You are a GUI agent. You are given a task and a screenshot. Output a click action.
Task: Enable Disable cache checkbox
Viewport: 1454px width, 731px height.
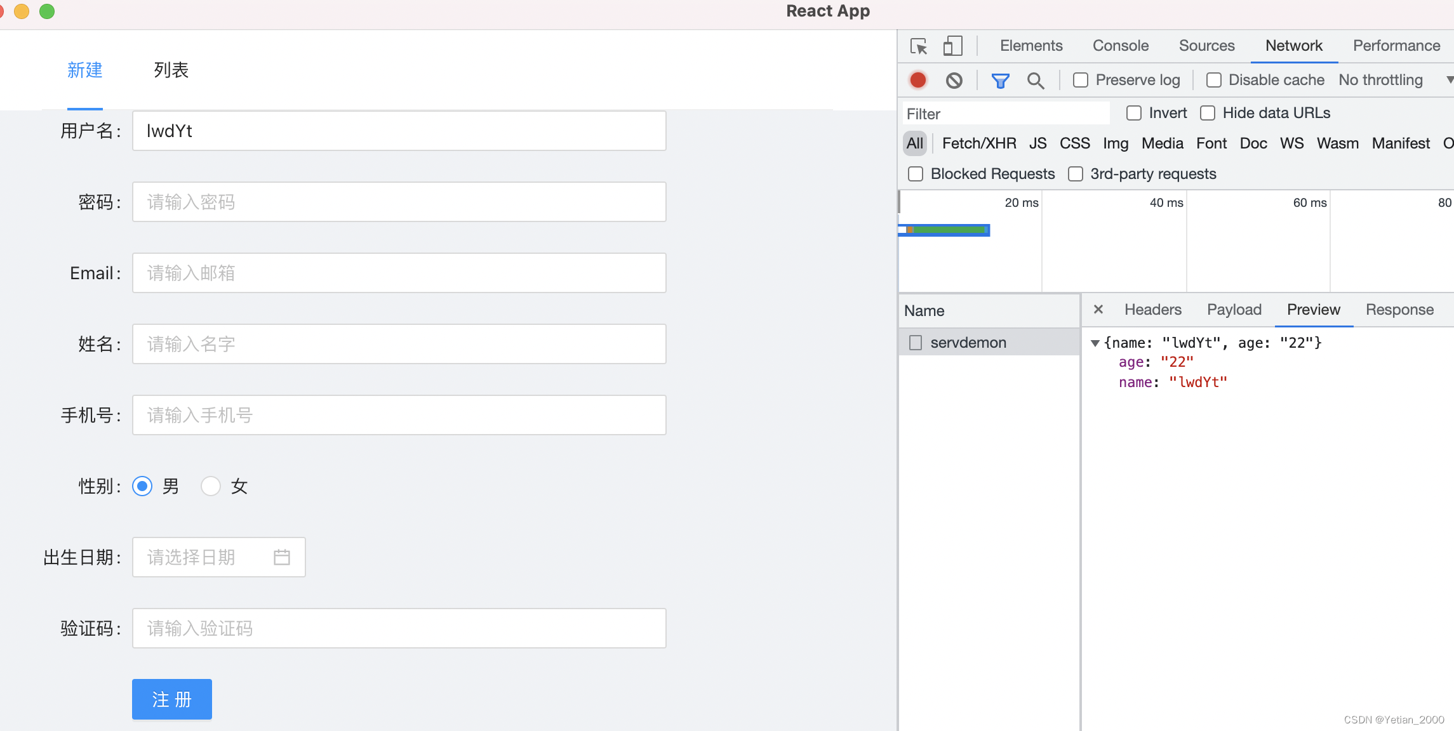coord(1213,80)
